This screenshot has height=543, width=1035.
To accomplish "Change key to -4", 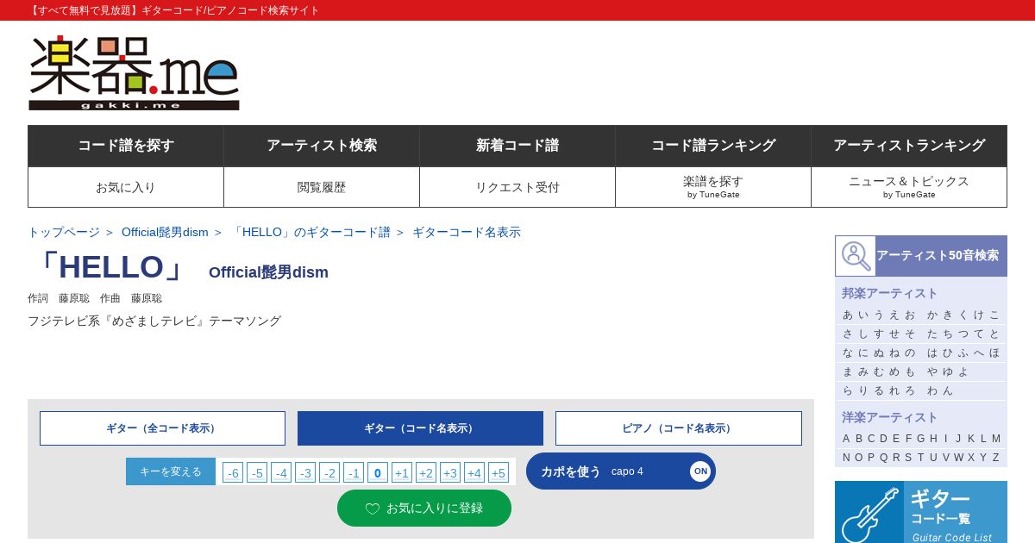I will point(281,472).
